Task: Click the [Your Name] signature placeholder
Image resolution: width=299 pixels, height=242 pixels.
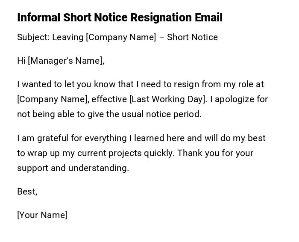Action: point(42,215)
